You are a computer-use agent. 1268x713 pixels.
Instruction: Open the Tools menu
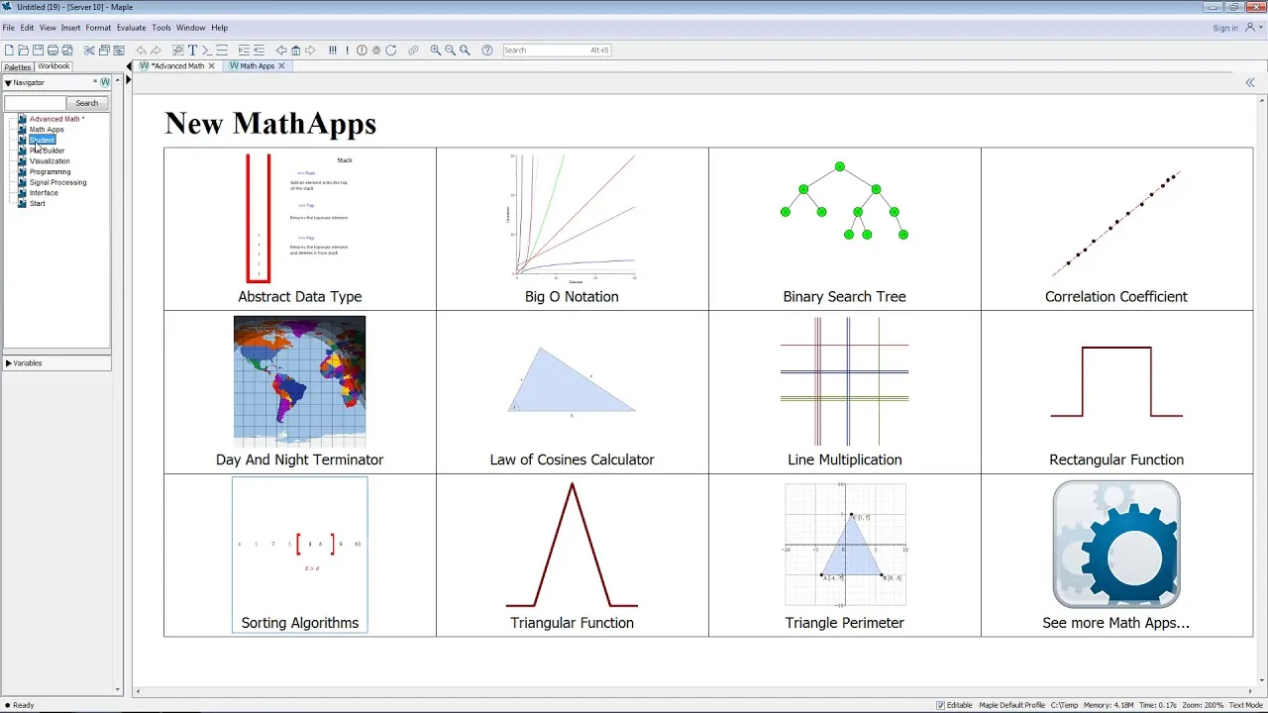(161, 28)
